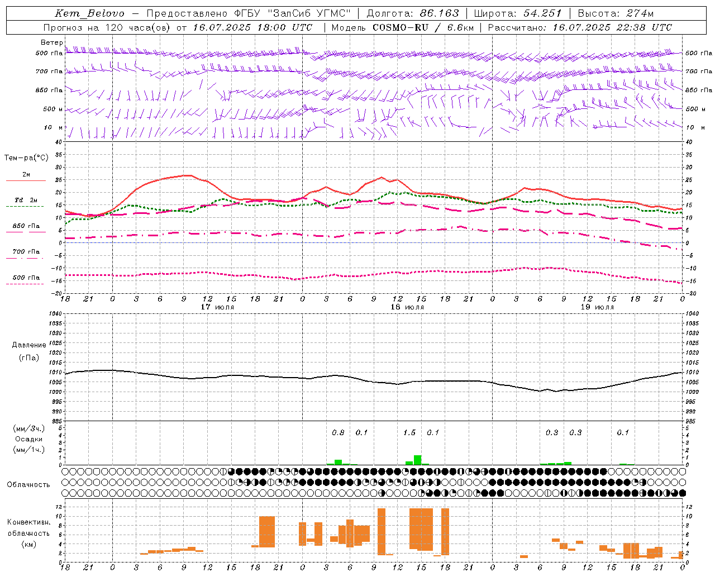Click the elevation value 274м
The image size is (715, 572).
click(x=640, y=13)
